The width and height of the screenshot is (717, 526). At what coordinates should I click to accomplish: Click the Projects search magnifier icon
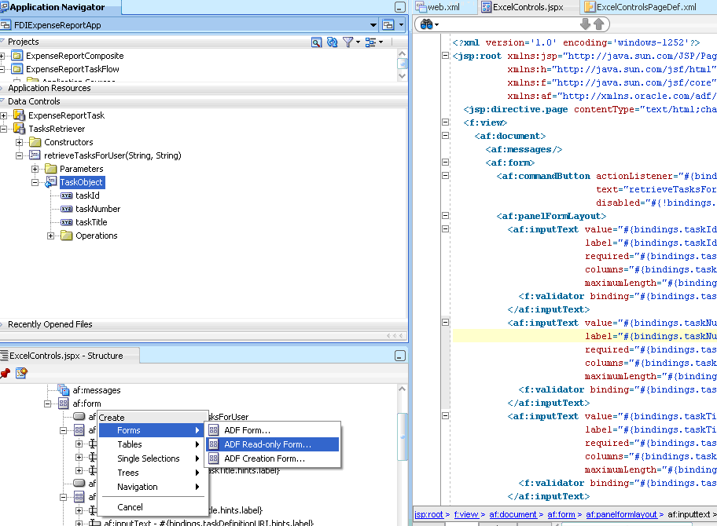[316, 42]
